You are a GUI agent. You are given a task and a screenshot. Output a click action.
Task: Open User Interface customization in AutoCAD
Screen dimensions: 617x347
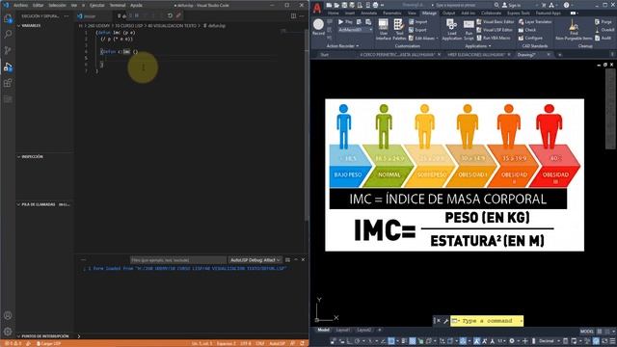coord(383,30)
